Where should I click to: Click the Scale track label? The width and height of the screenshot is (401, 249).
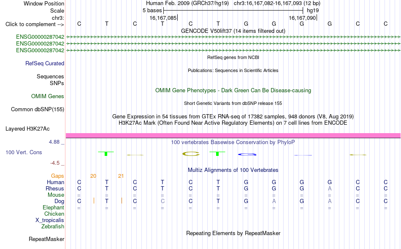(x=57, y=11)
